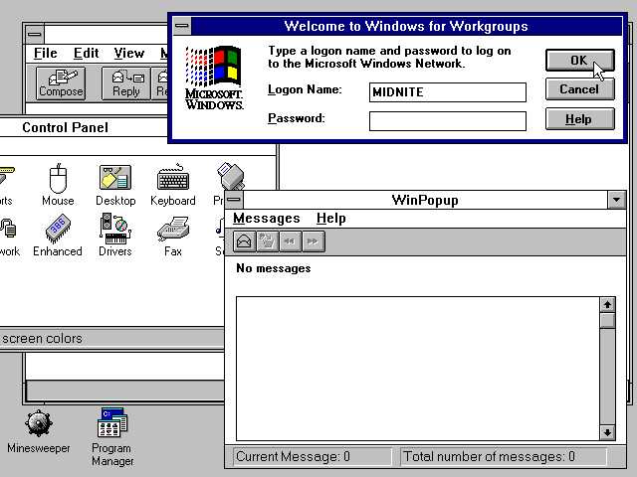Open the View menu in the Mail window
Viewport: 637px width, 477px height.
(128, 53)
